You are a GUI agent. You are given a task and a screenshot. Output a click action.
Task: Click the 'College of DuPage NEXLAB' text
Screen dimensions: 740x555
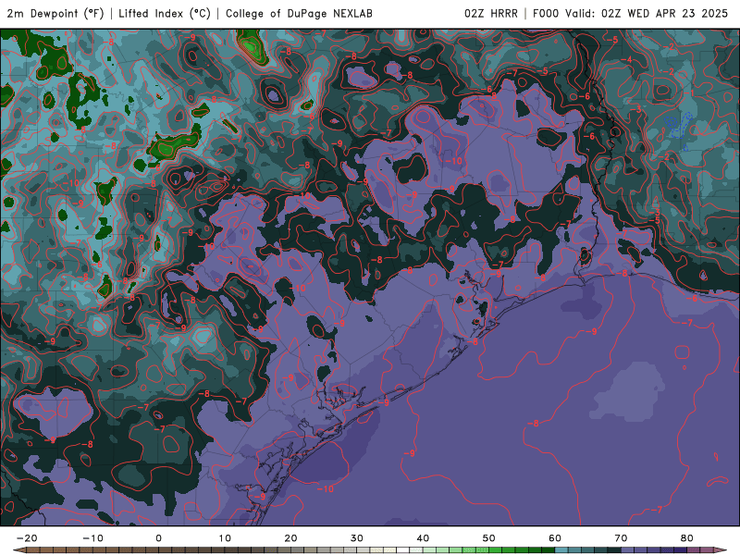299,13
